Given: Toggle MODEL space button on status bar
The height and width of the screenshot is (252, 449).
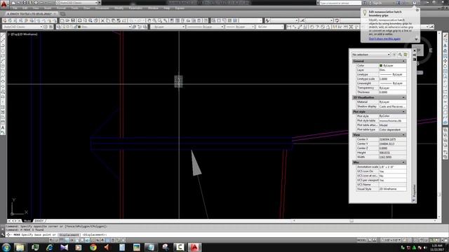Looking at the screenshot, I should click(362, 240).
